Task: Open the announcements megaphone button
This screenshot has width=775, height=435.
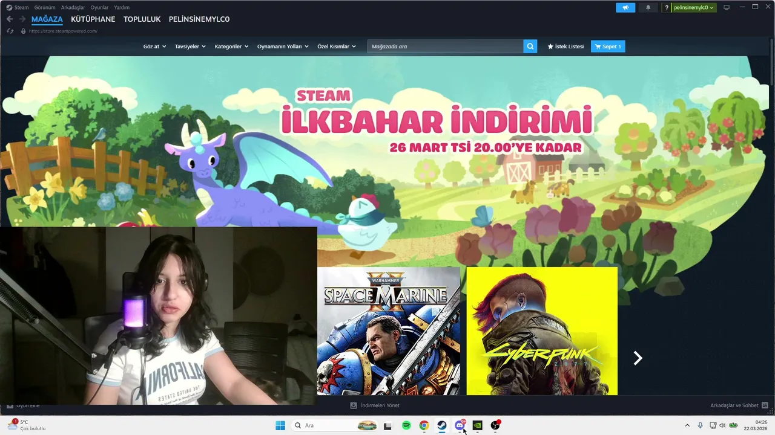Action: click(x=625, y=7)
